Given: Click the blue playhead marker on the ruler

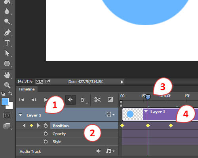Looking at the screenshot, I should tap(148, 97).
